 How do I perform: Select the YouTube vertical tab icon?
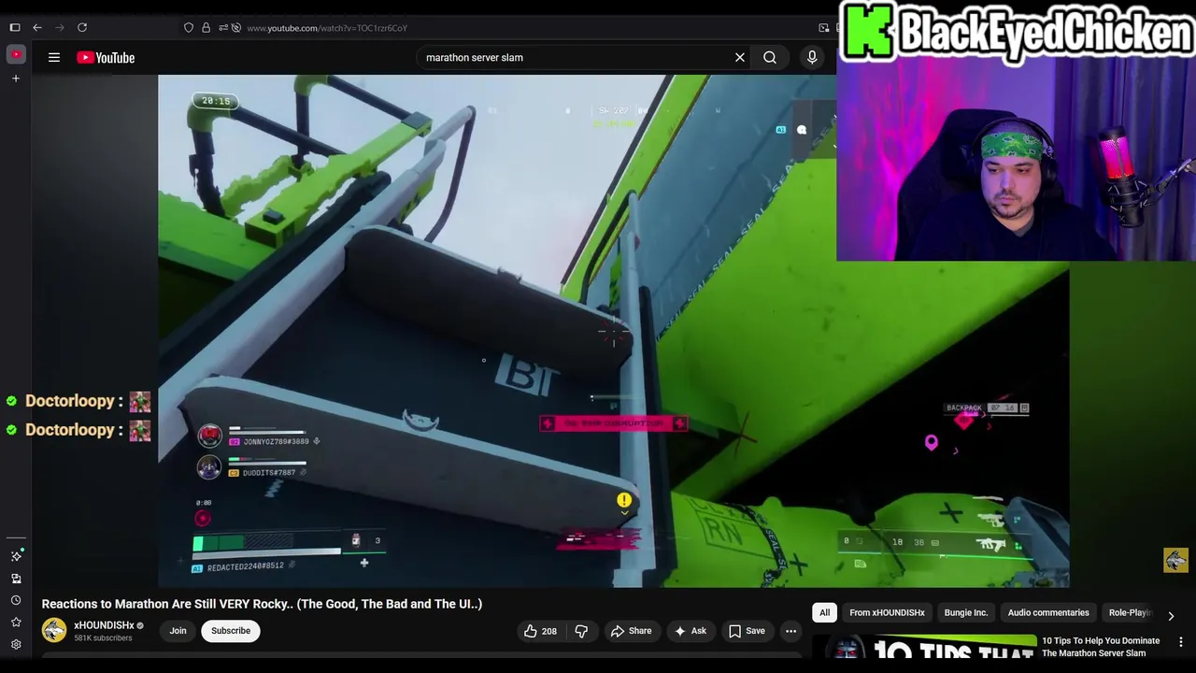[x=16, y=54]
